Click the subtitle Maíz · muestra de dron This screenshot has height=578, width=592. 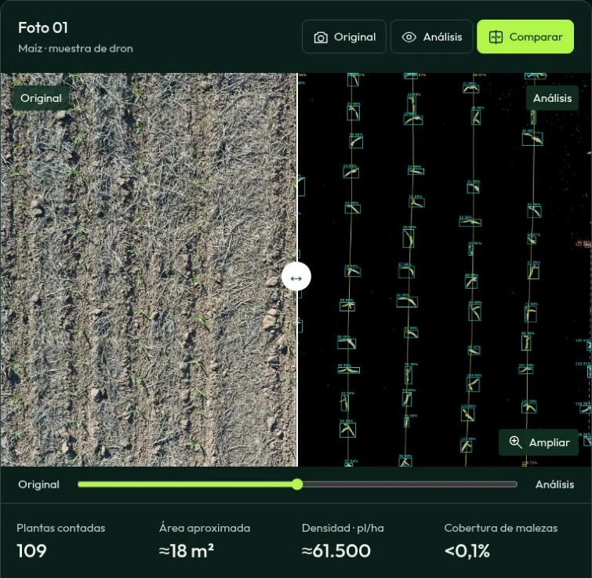[75, 49]
